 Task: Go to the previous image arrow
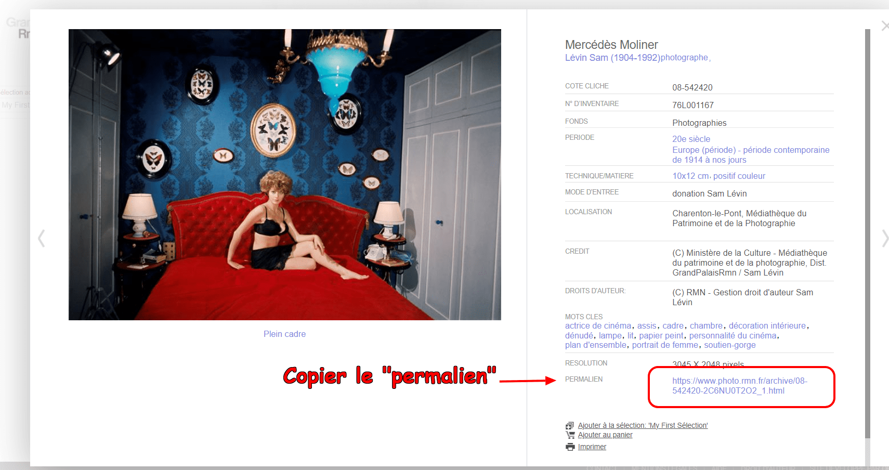click(x=42, y=239)
